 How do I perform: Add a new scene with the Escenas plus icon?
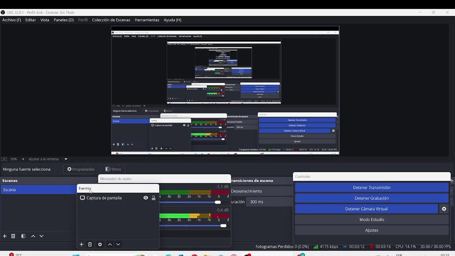[x=5, y=236]
